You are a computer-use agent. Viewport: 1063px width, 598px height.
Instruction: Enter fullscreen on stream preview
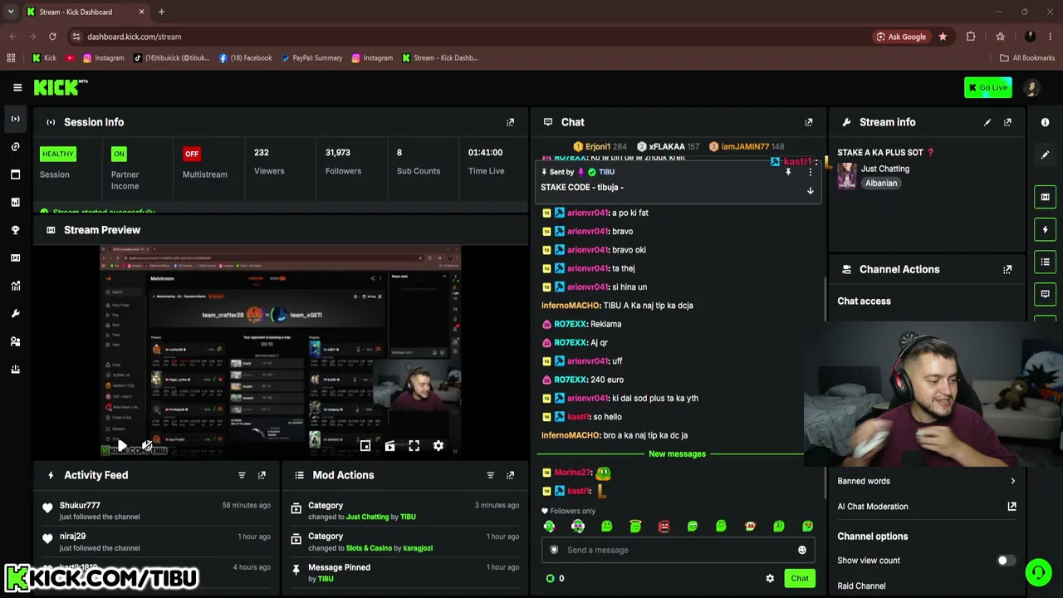pos(414,446)
